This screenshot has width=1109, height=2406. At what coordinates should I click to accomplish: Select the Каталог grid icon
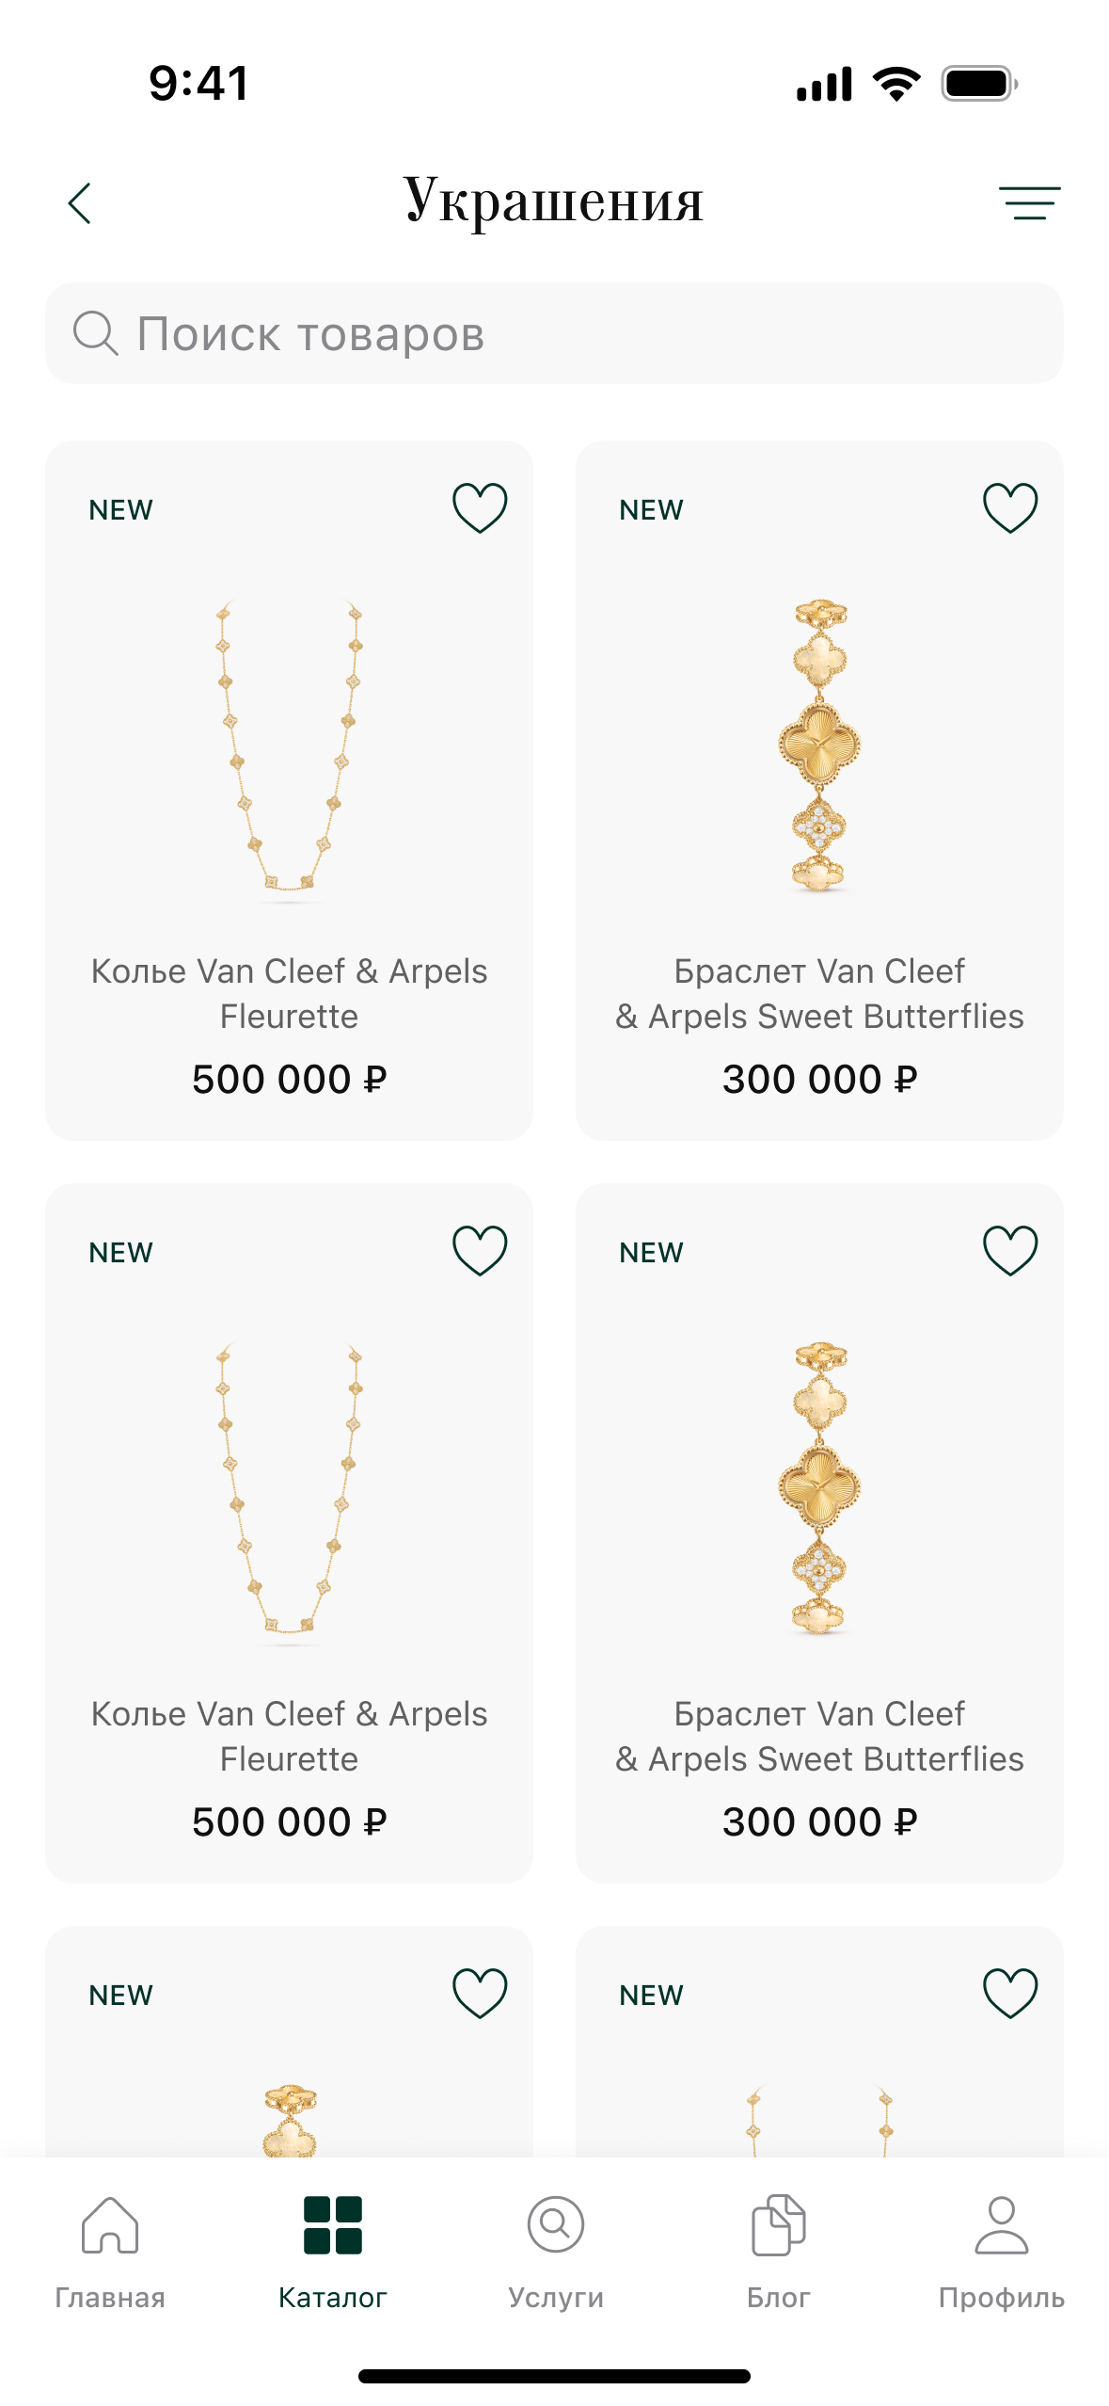tap(333, 2225)
